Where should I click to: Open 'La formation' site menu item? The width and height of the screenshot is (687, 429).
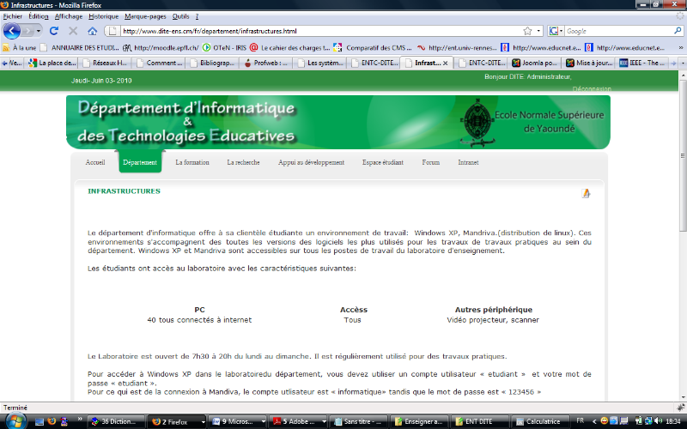(192, 162)
